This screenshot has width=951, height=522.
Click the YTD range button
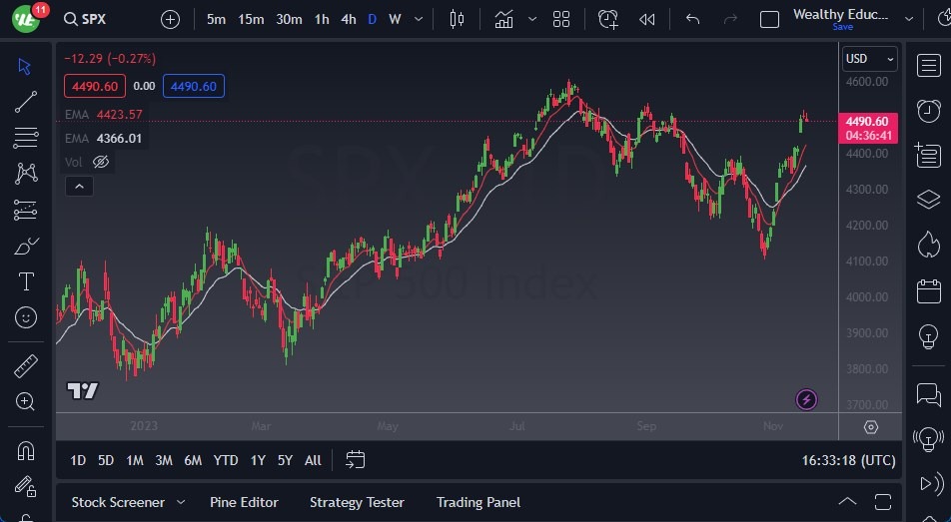[x=226, y=460]
